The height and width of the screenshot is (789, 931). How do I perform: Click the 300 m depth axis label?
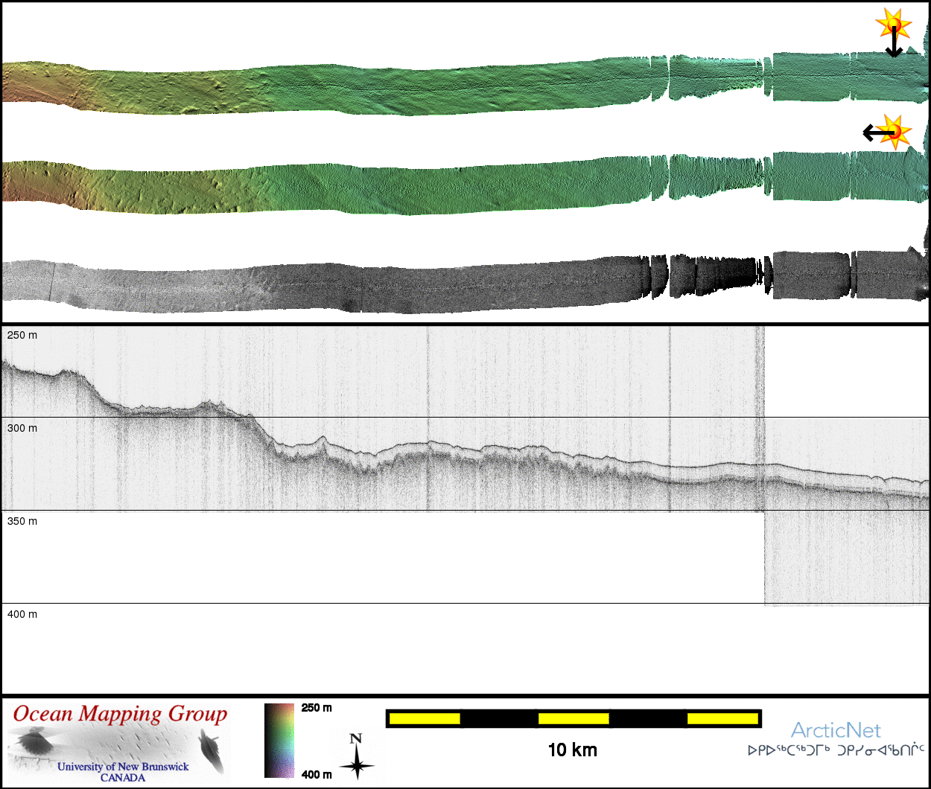tap(22, 429)
